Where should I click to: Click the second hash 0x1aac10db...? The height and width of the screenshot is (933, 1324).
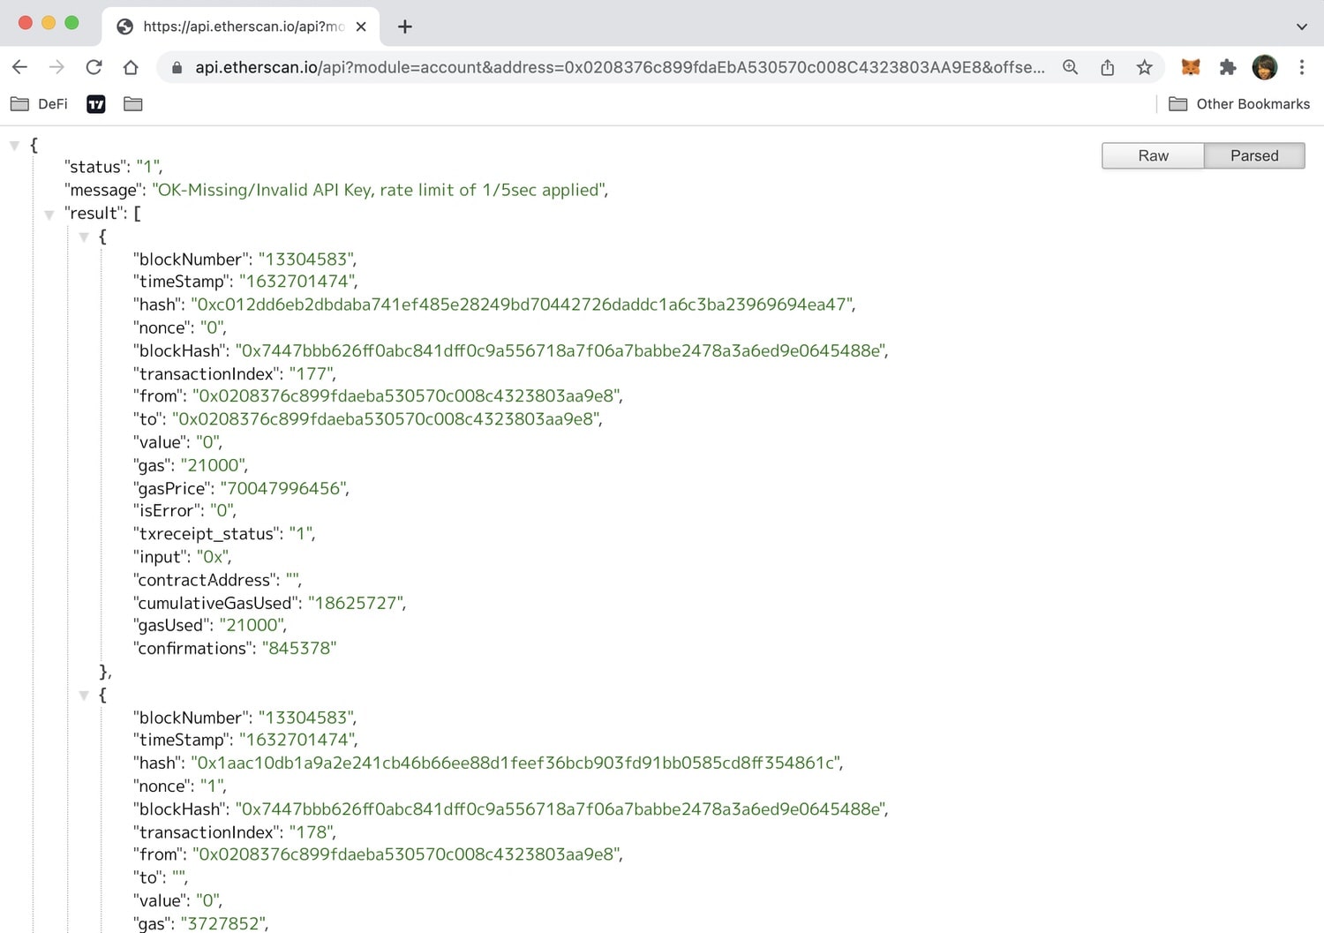516,763
